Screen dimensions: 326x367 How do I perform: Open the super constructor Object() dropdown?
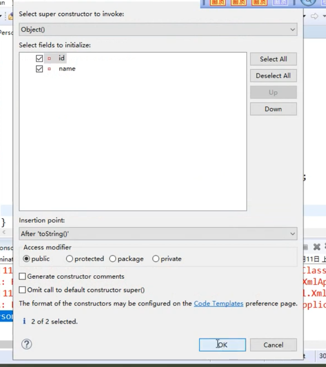[158, 30]
